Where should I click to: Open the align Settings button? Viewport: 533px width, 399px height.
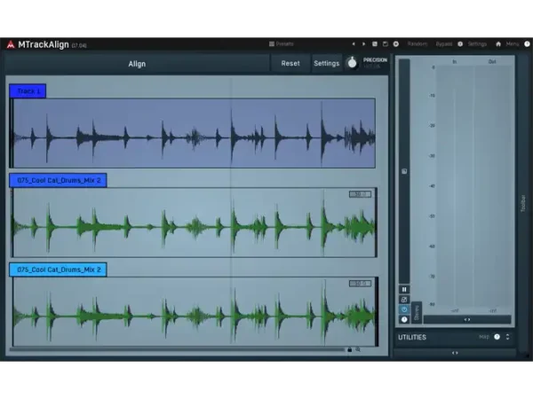[326, 64]
